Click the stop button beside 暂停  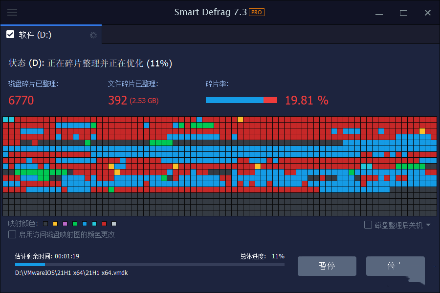(395, 266)
